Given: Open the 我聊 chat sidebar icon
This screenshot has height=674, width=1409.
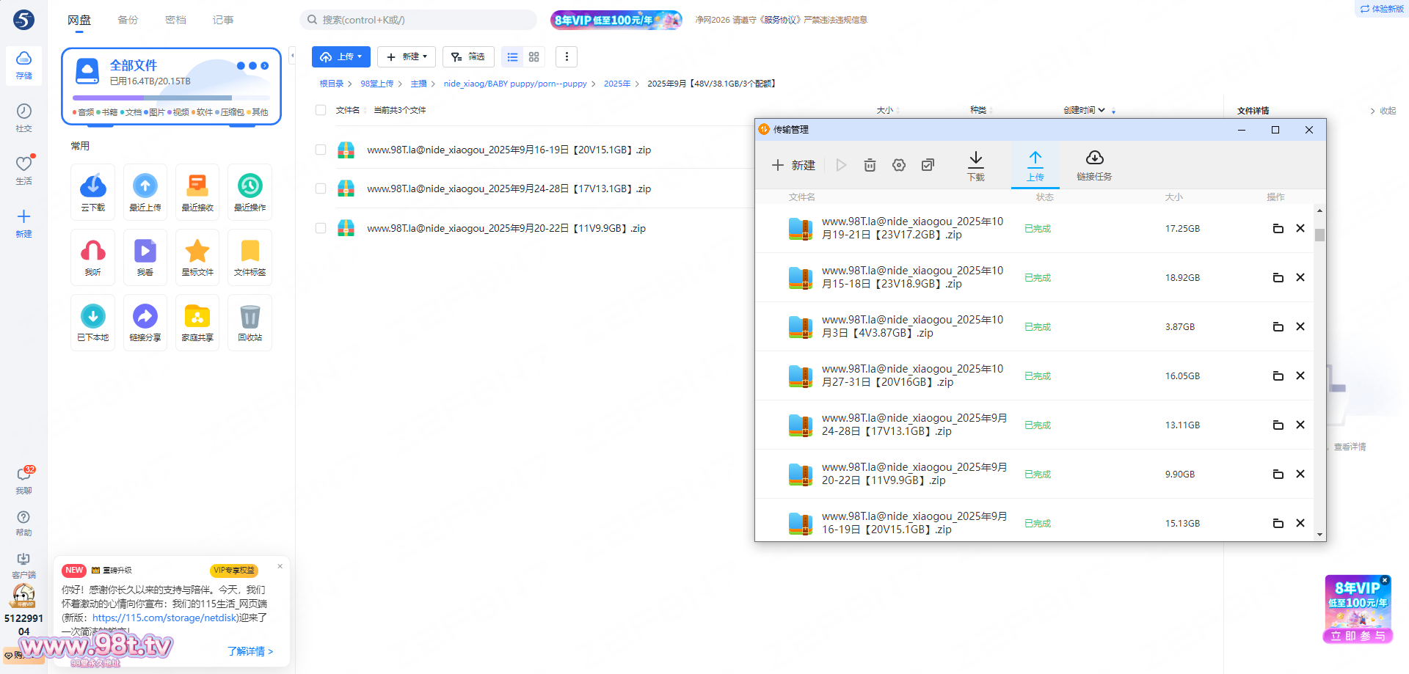Looking at the screenshot, I should tap(23, 479).
